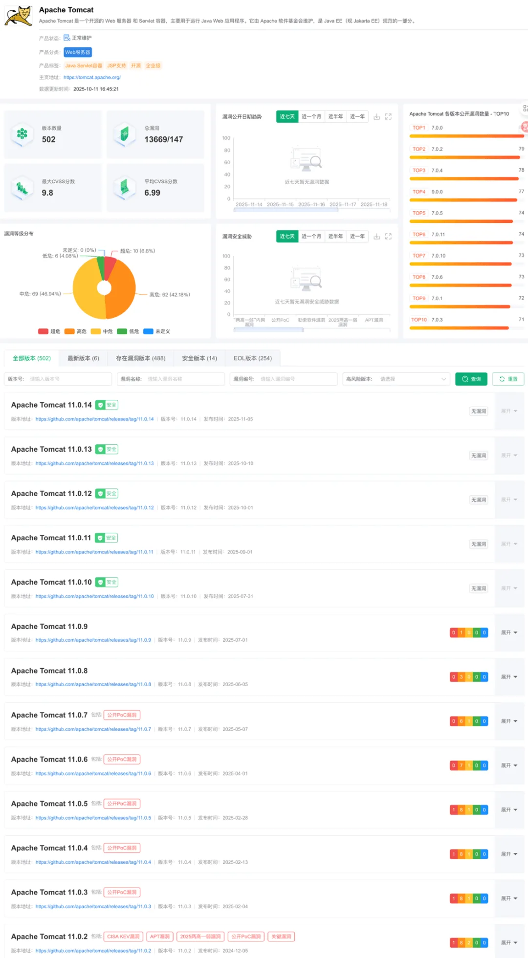Expand details for Apache Tomcat 11.0.5
The width and height of the screenshot is (528, 958).
[509, 810]
